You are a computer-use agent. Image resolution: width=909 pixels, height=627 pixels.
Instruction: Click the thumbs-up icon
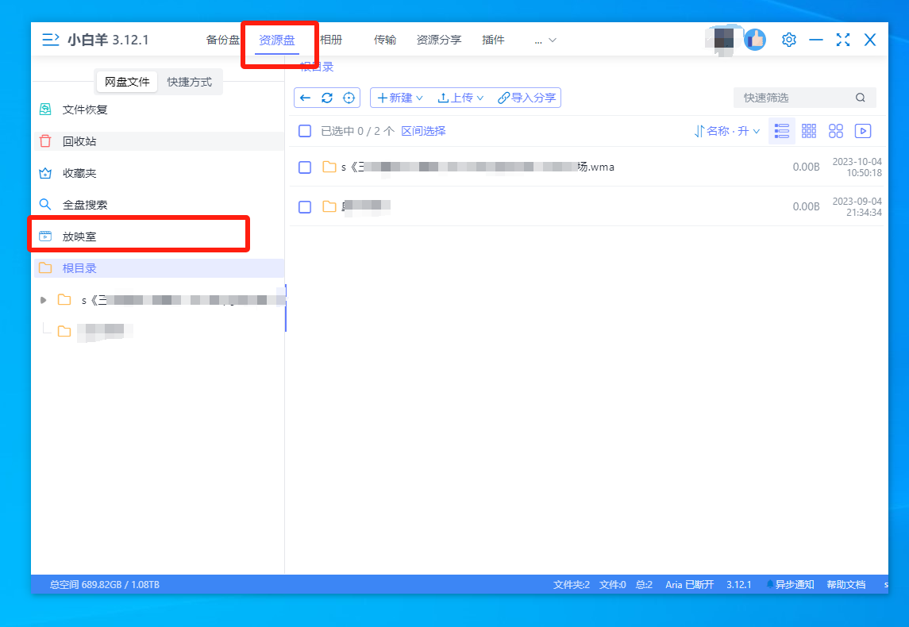point(755,40)
